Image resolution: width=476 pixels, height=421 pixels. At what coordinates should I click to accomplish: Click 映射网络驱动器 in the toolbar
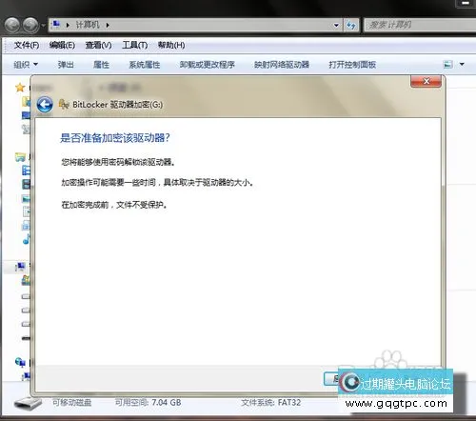click(x=282, y=65)
